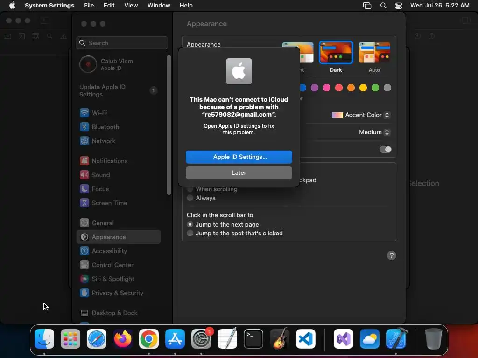Click the Apple logo menu
The height and width of the screenshot is (358, 478).
[12, 6]
